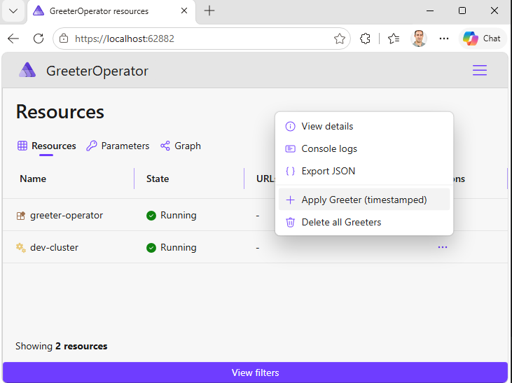Click the dev-cluster resource name
The image size is (512, 383).
point(54,247)
